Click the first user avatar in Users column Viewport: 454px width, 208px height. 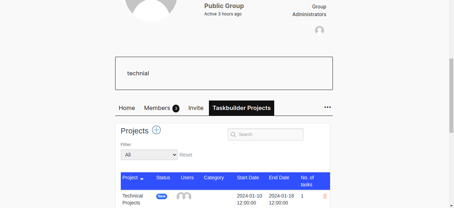181,196
